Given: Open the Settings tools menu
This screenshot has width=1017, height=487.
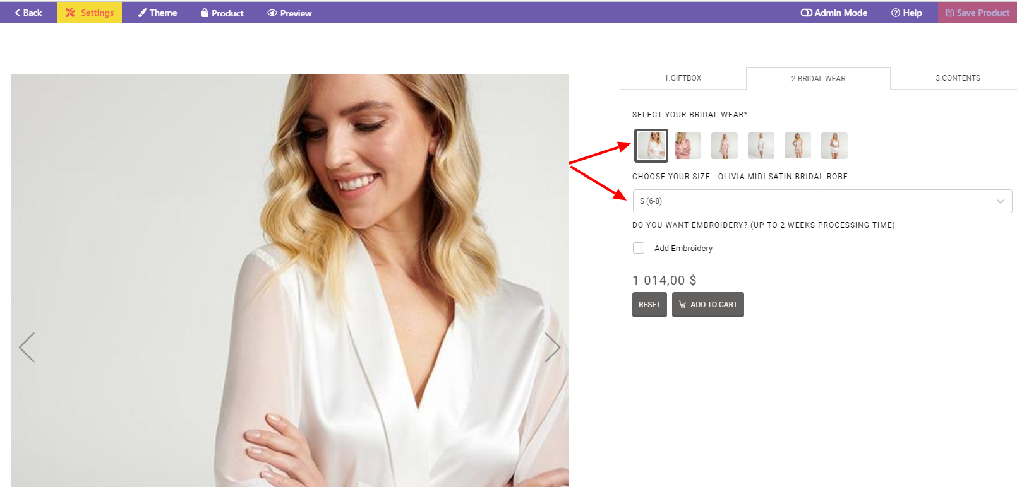Looking at the screenshot, I should 90,13.
